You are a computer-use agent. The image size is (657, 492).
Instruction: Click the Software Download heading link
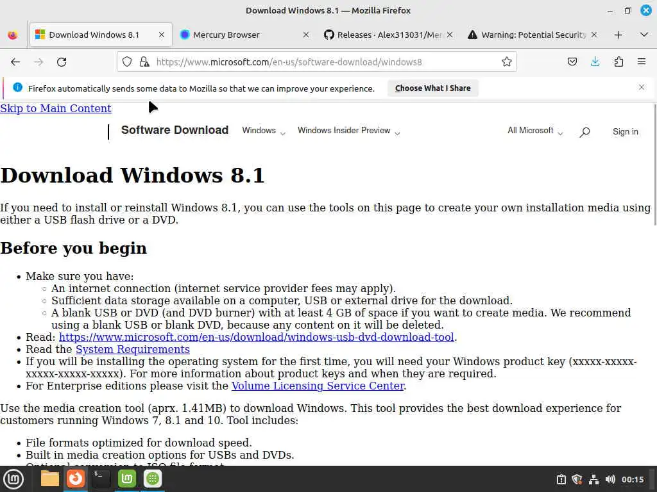[175, 130]
